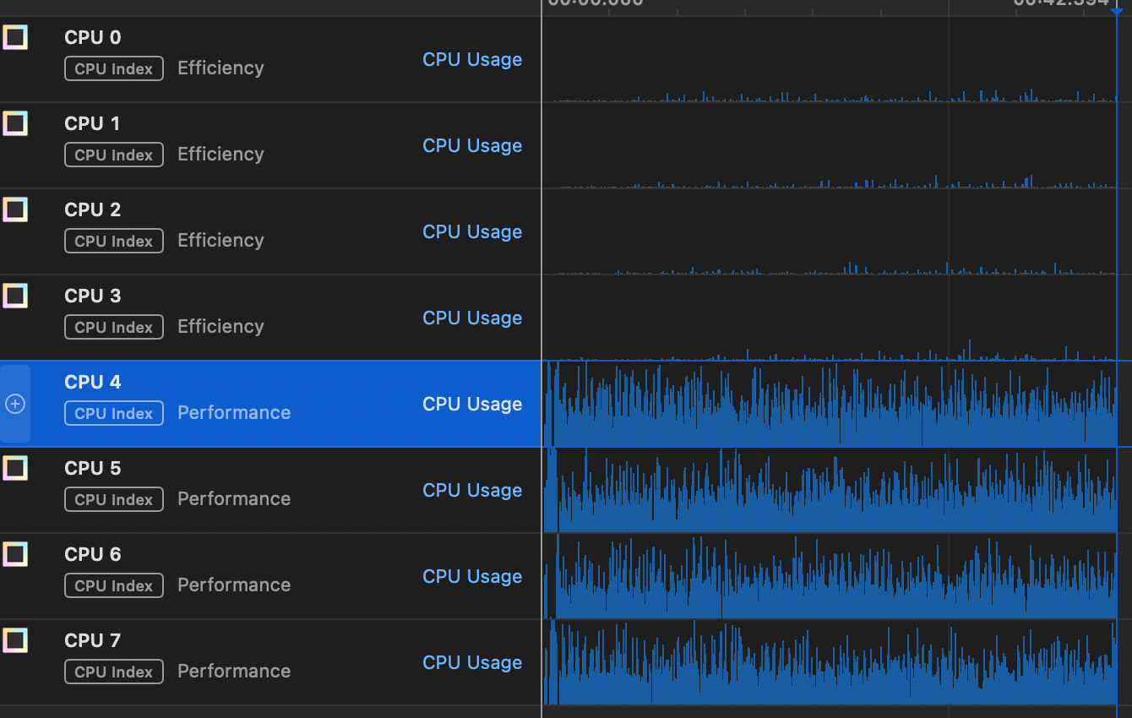Select the CPU 6 track name
Screen dimensions: 1132x718
coord(93,554)
